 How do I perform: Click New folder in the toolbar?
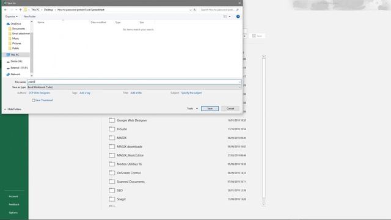click(30, 16)
